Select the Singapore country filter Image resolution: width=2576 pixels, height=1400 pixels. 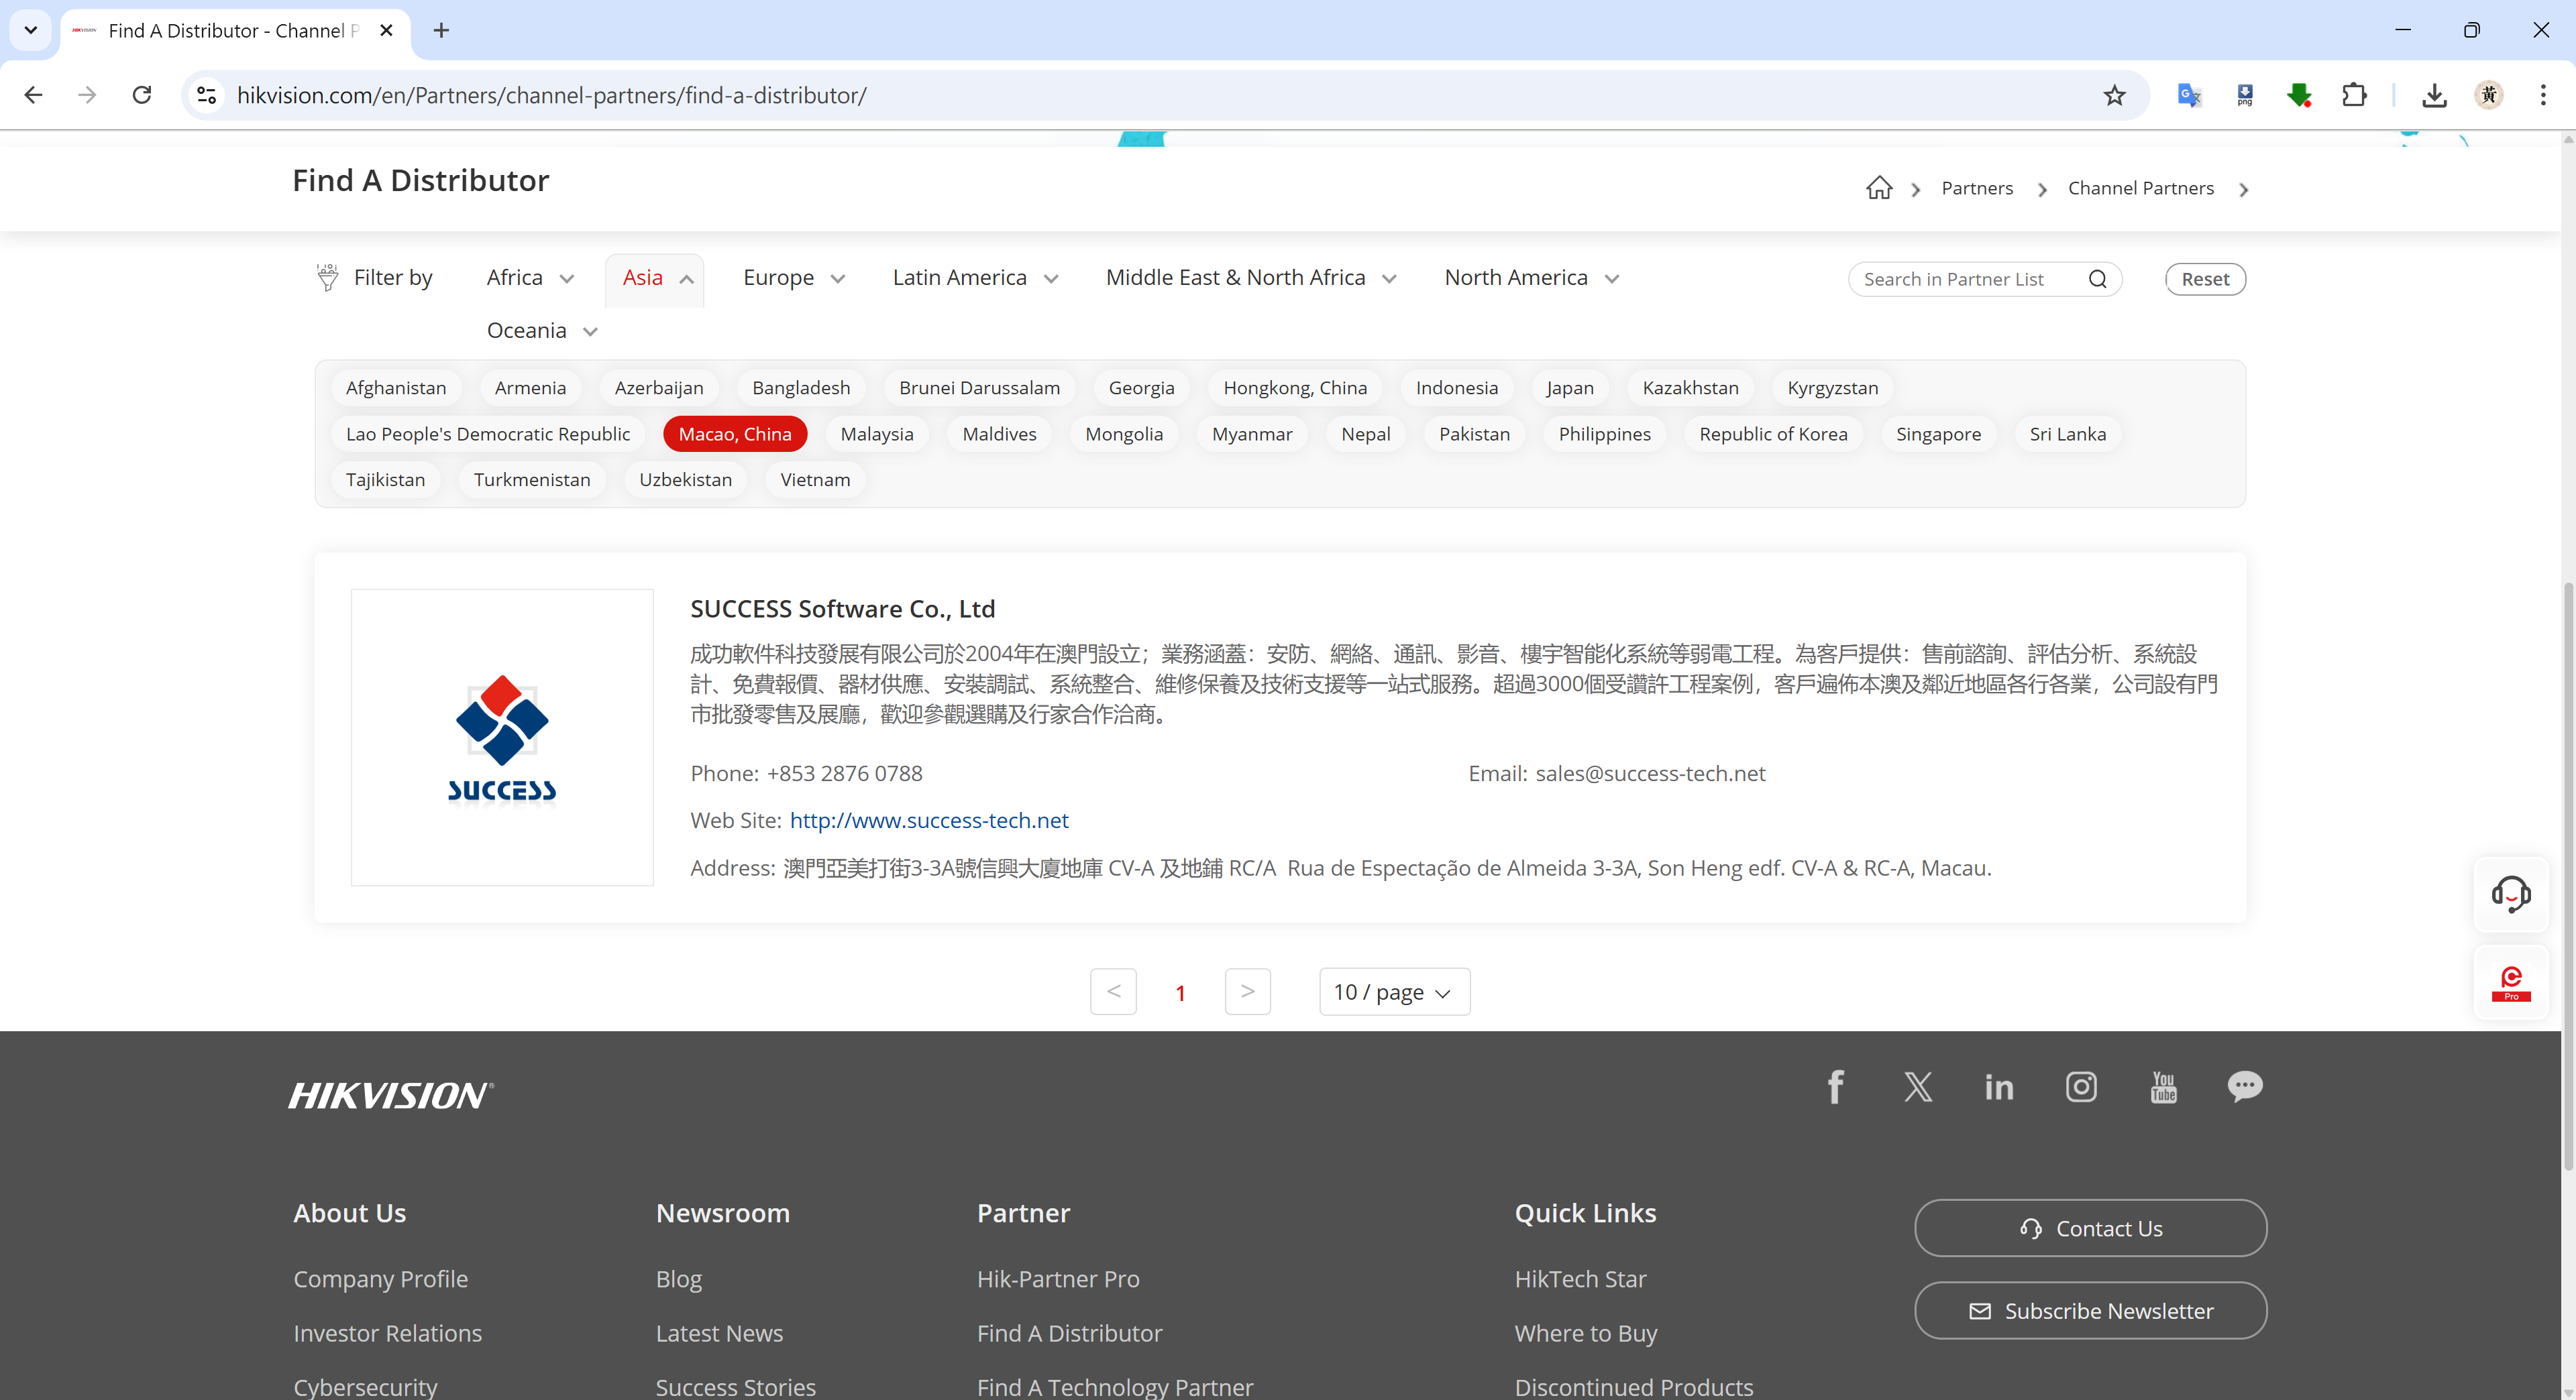coord(1937,434)
